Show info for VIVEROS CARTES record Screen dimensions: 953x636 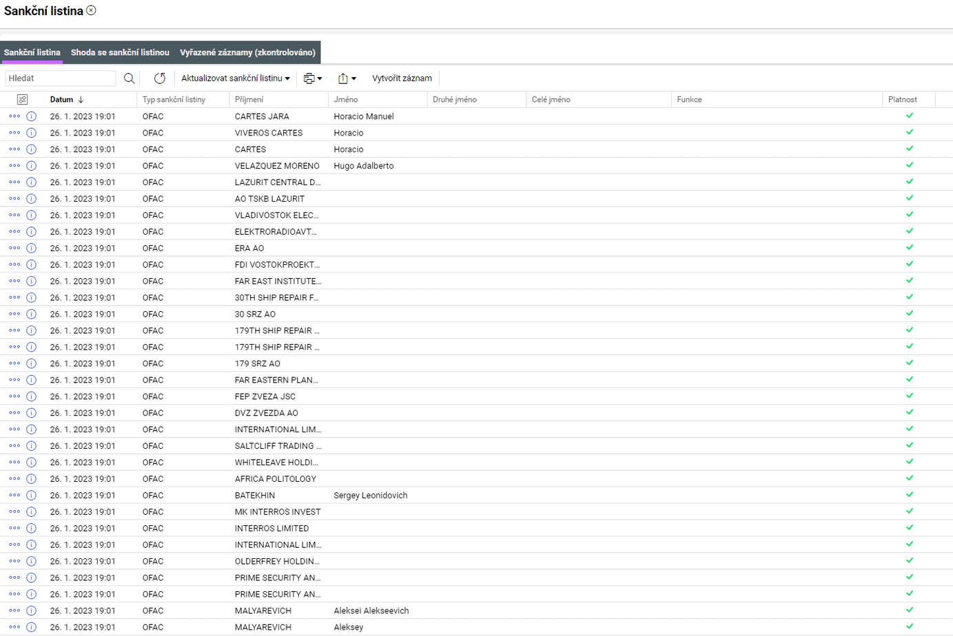tap(31, 133)
